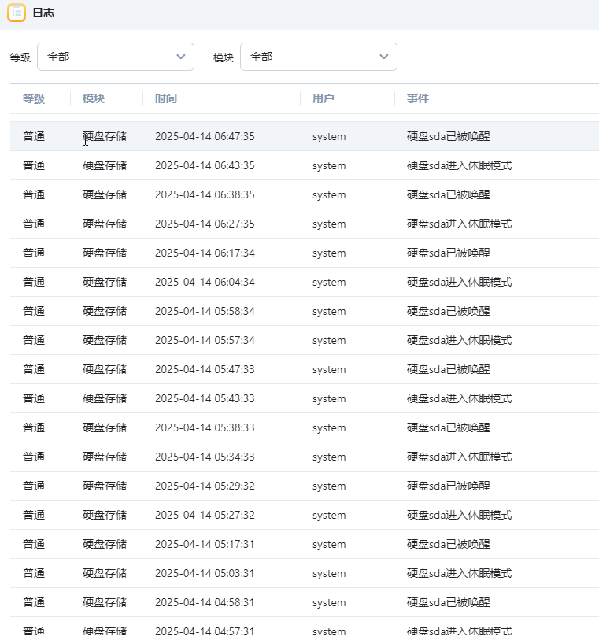Click 硬盘sda已被唤醒 event at 05:29:32
The image size is (599, 640).
449,486
